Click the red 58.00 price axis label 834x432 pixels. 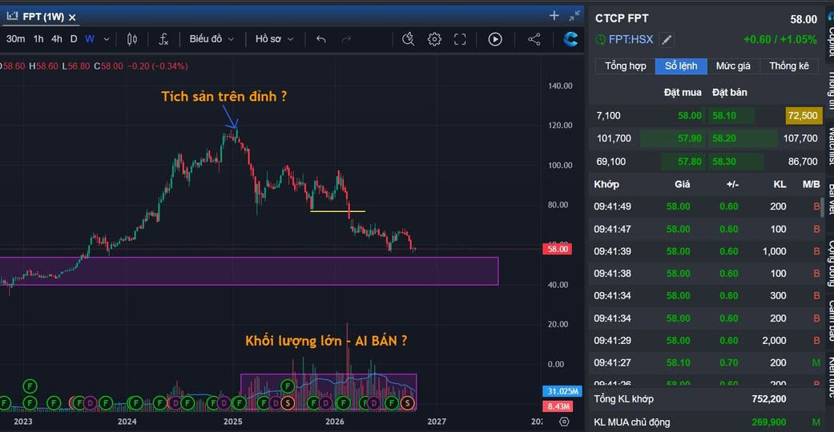(558, 249)
